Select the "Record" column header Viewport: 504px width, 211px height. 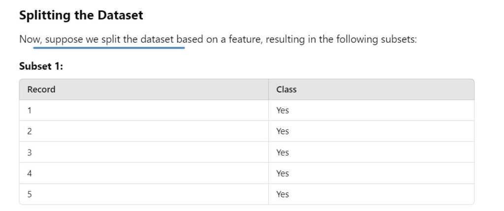41,90
